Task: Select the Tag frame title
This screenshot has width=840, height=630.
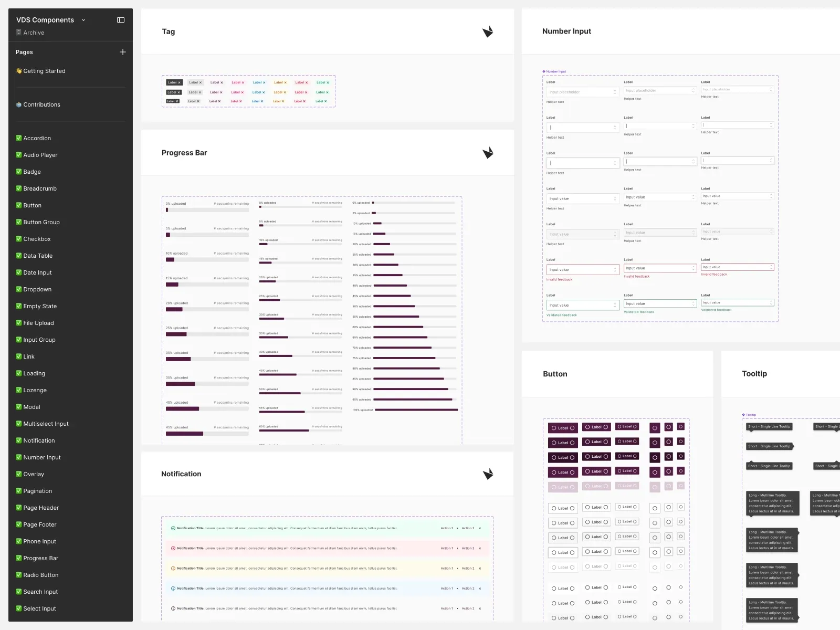Action: 169,31
